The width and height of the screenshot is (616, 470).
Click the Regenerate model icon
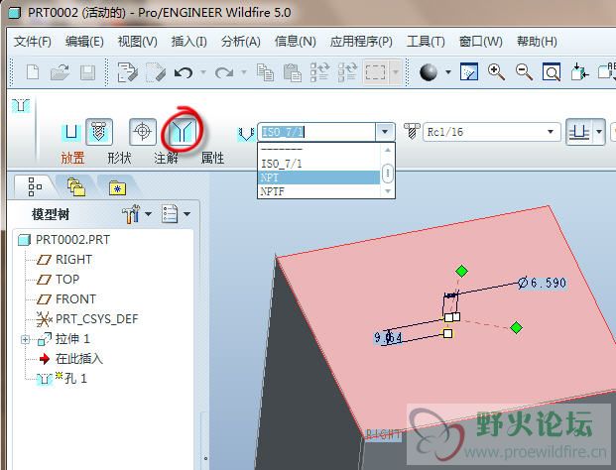pyautogui.click(x=319, y=72)
